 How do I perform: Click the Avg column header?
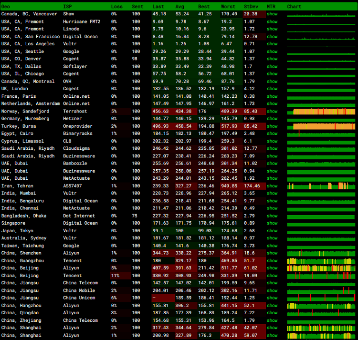[x=179, y=6]
